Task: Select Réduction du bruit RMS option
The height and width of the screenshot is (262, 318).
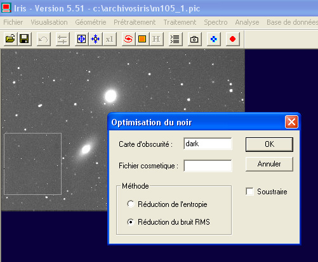Action: tap(131, 222)
